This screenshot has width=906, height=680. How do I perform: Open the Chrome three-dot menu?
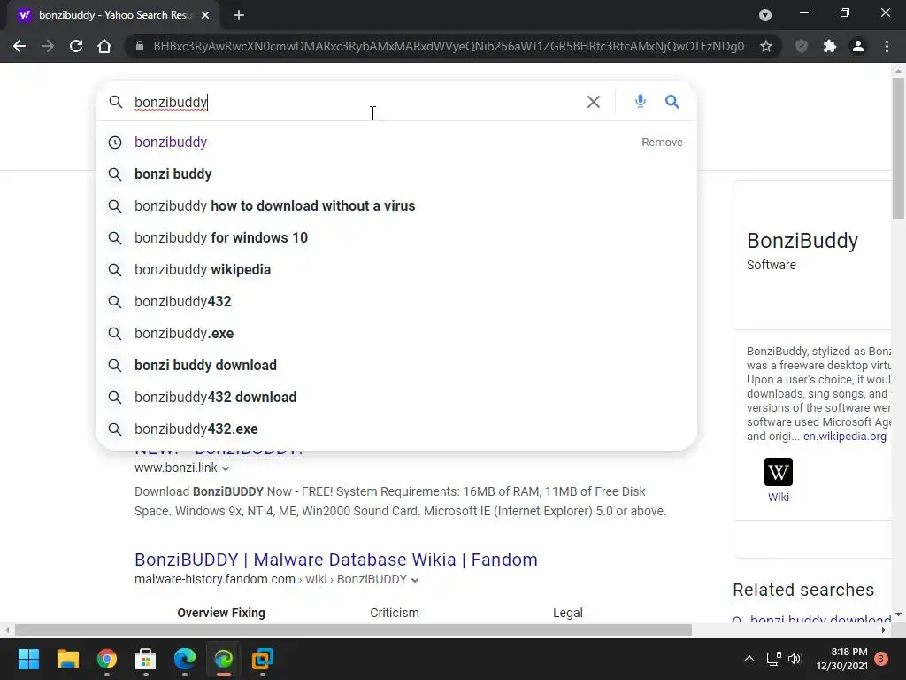click(x=887, y=46)
